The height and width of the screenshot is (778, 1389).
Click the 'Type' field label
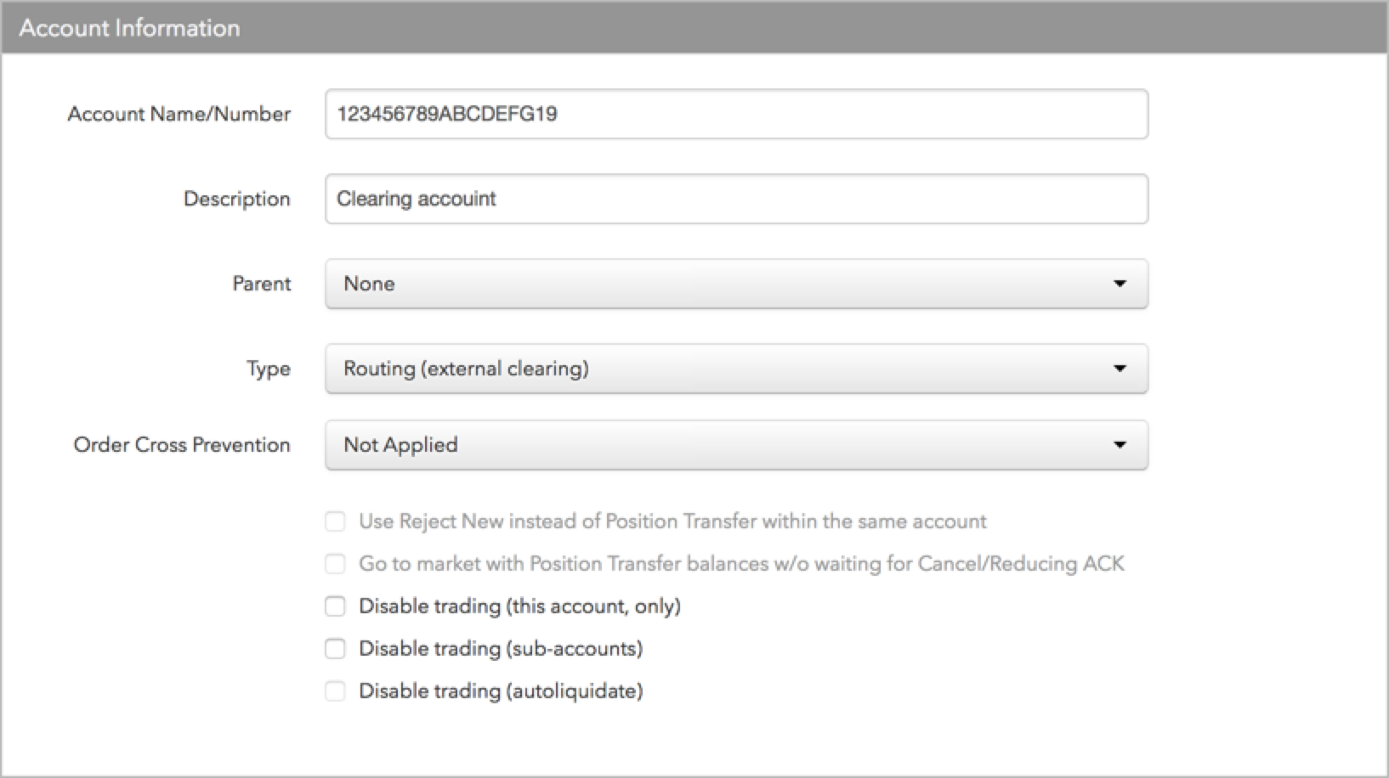(x=269, y=369)
